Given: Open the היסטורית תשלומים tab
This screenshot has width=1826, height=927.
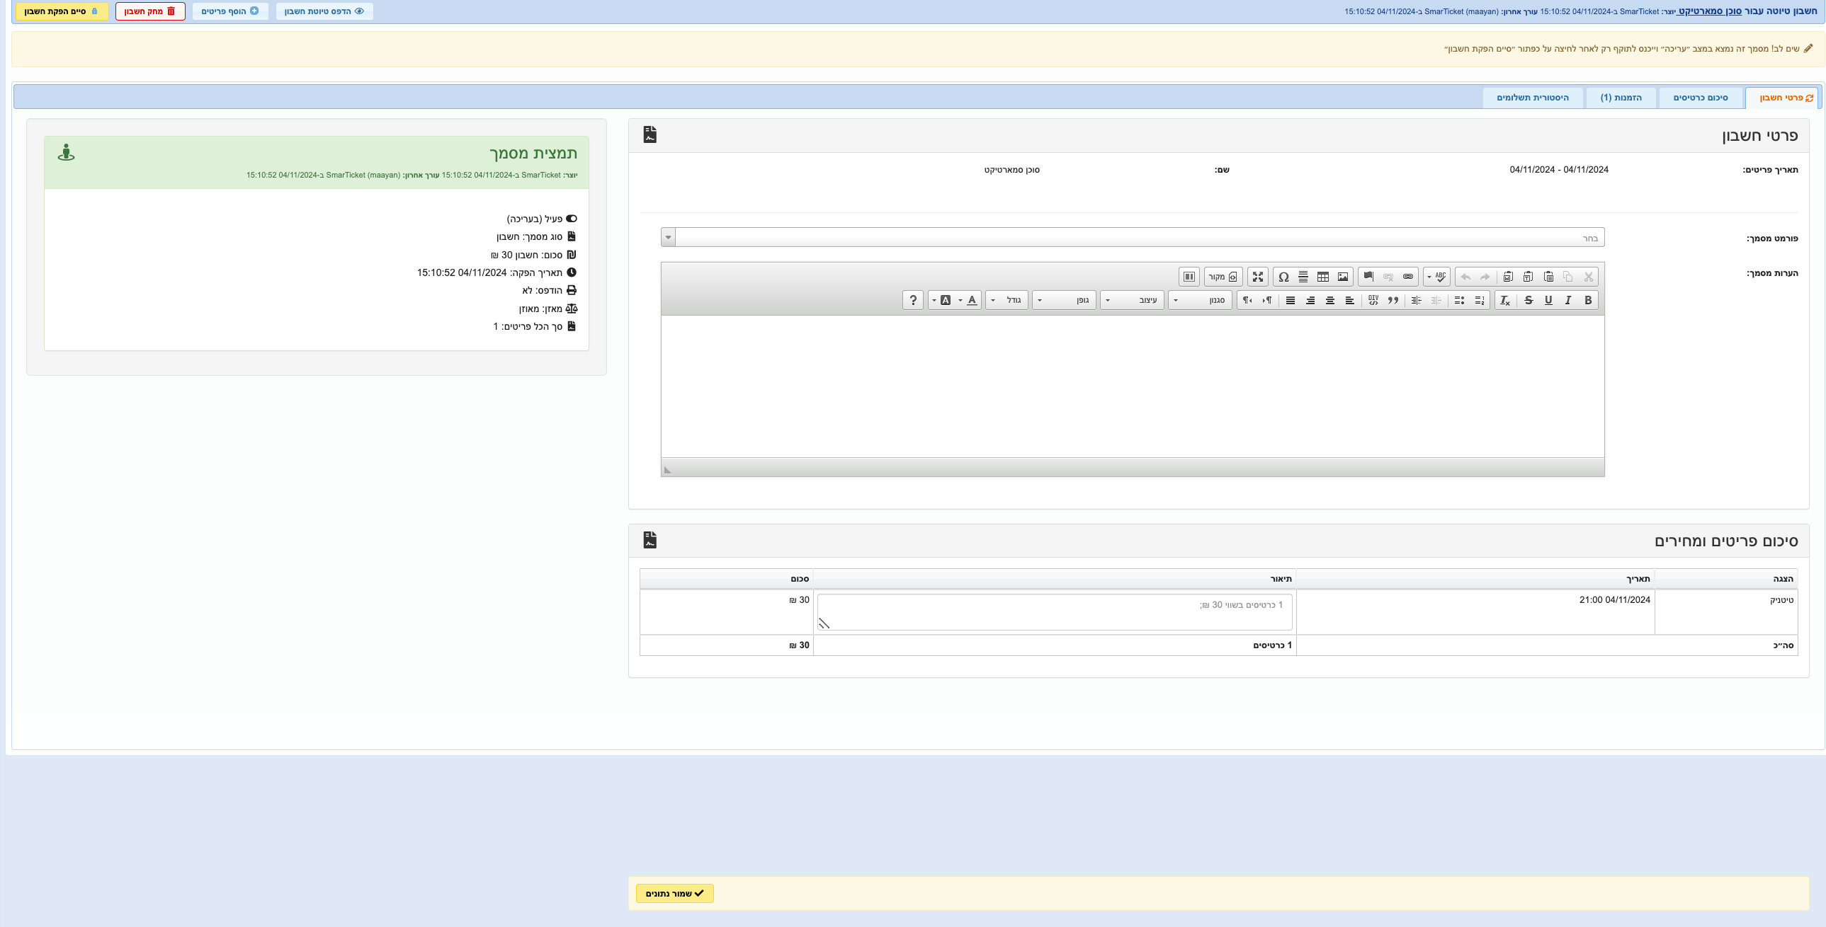Looking at the screenshot, I should click(1533, 98).
